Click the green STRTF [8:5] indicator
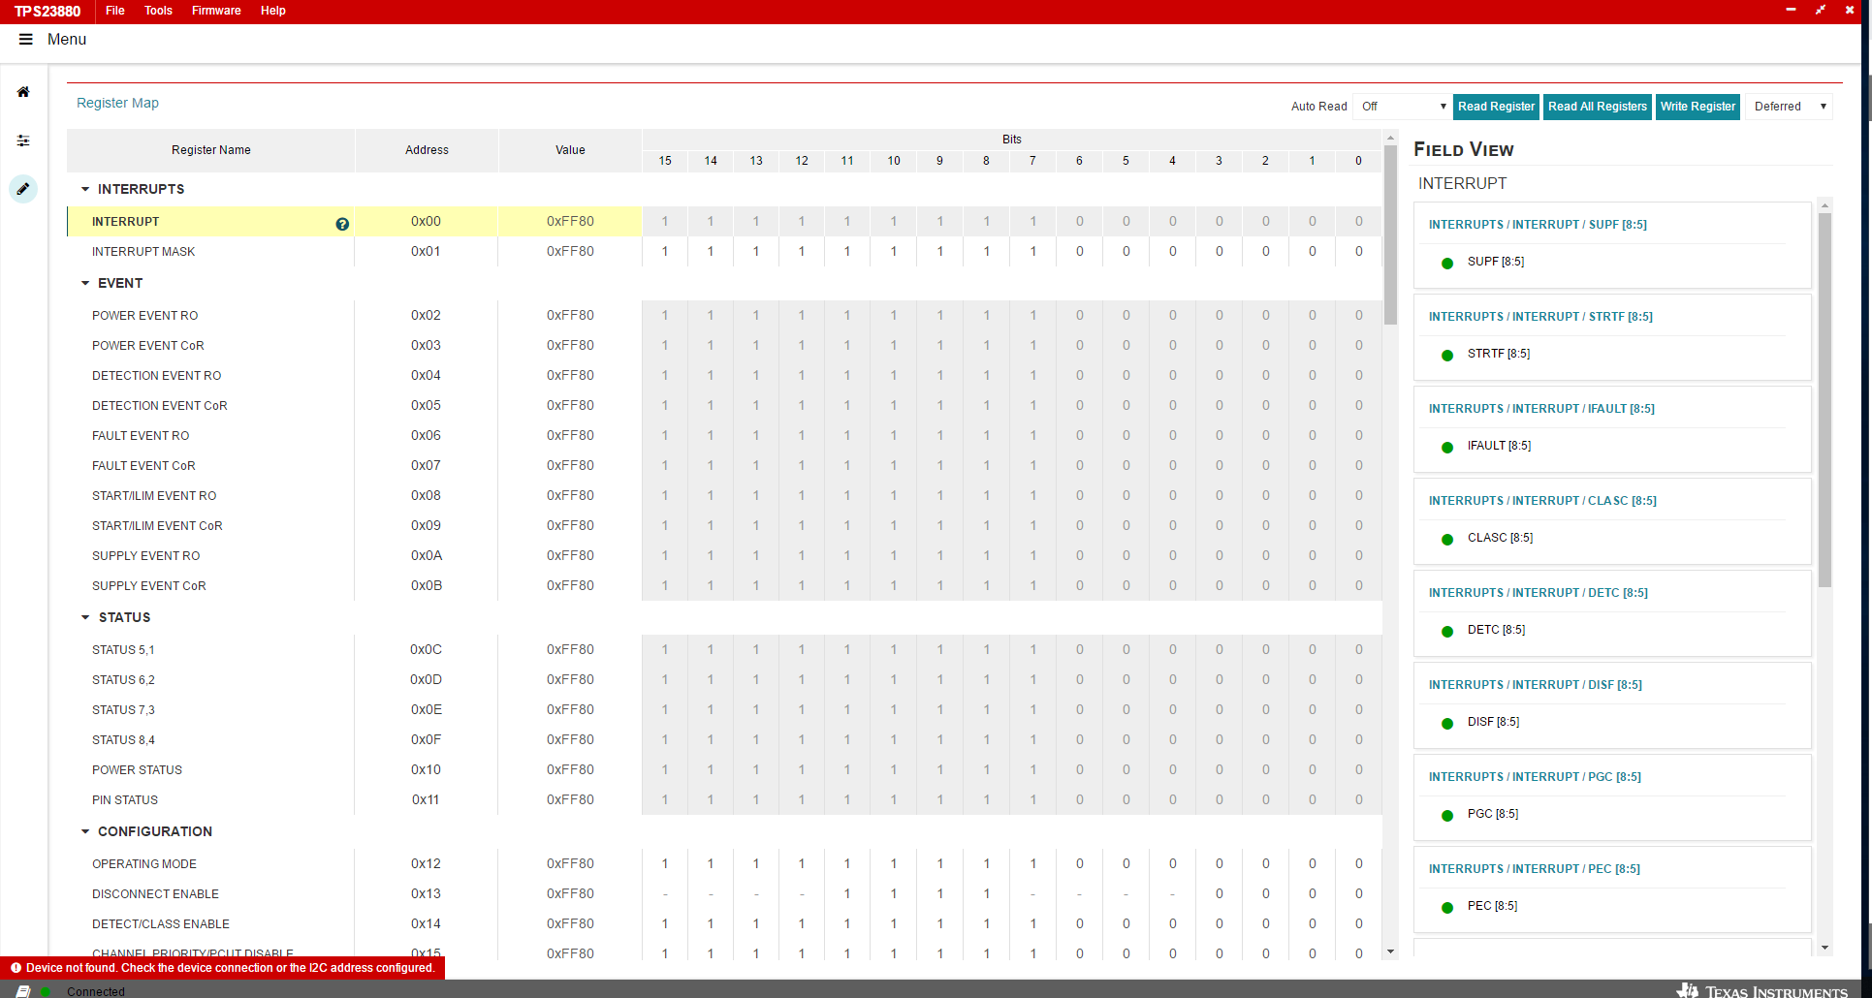Image resolution: width=1872 pixels, height=998 pixels. [1447, 355]
